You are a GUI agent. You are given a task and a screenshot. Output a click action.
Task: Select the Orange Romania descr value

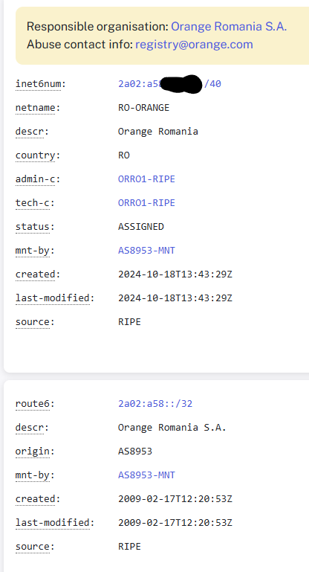coord(158,132)
